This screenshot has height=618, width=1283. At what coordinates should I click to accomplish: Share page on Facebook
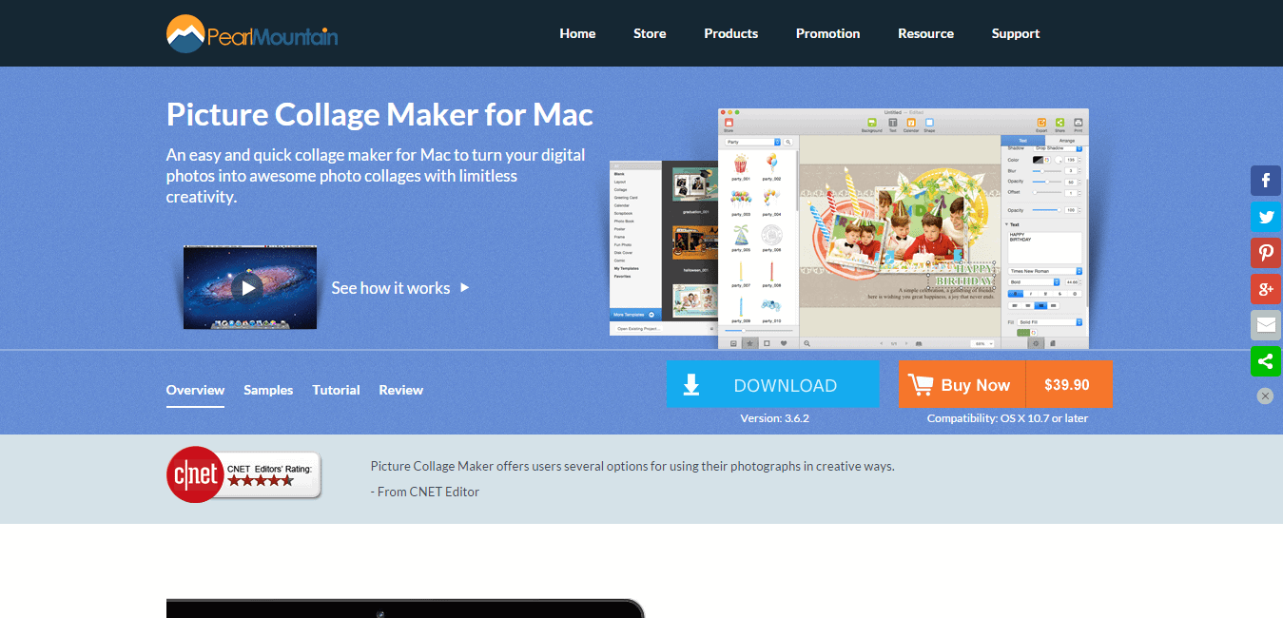[1266, 181]
